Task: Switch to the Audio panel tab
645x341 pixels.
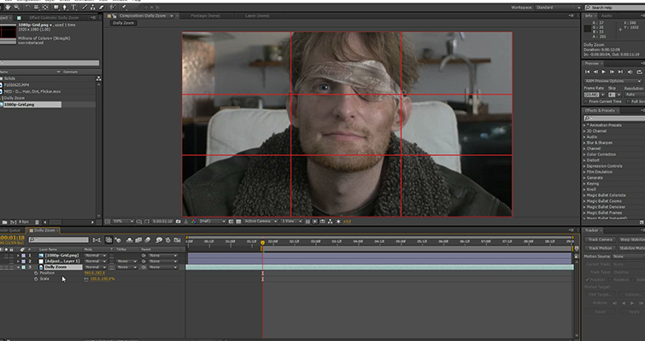Action: [608, 14]
